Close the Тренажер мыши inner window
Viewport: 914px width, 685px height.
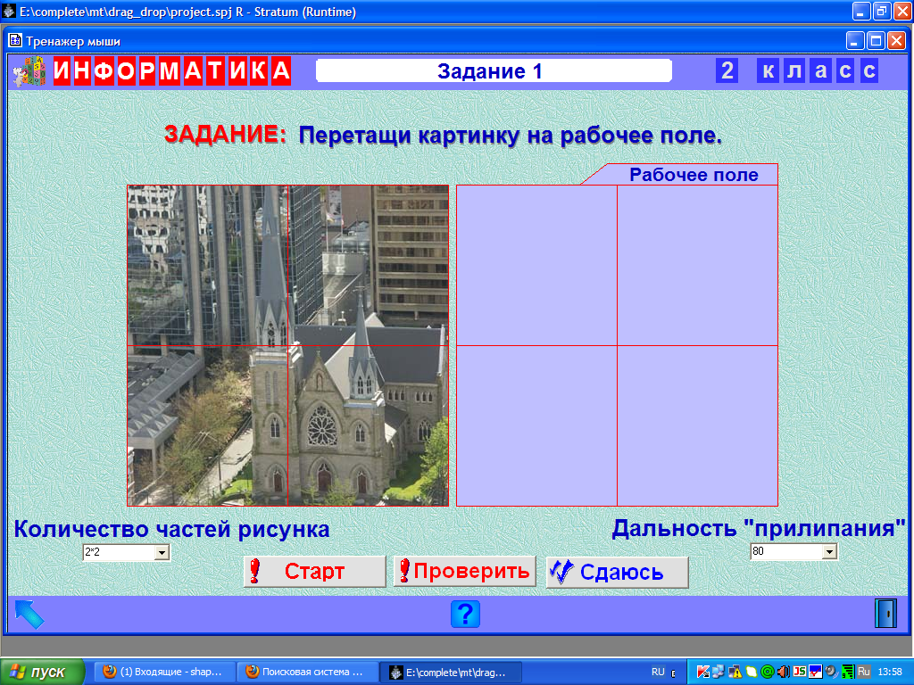point(896,41)
